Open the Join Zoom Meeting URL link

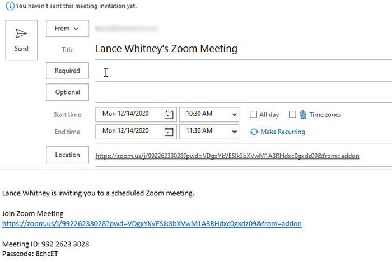[x=152, y=224]
